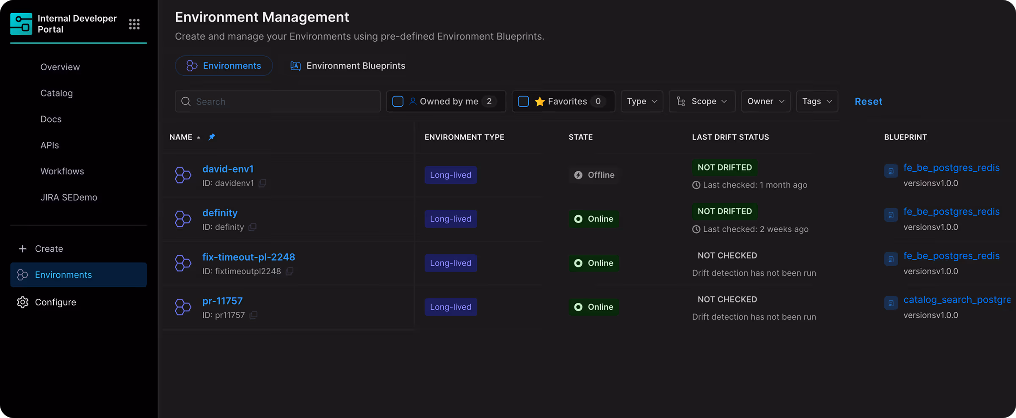Copy the pr11757 ID
Screen dimensions: 1016x418
pos(254,315)
